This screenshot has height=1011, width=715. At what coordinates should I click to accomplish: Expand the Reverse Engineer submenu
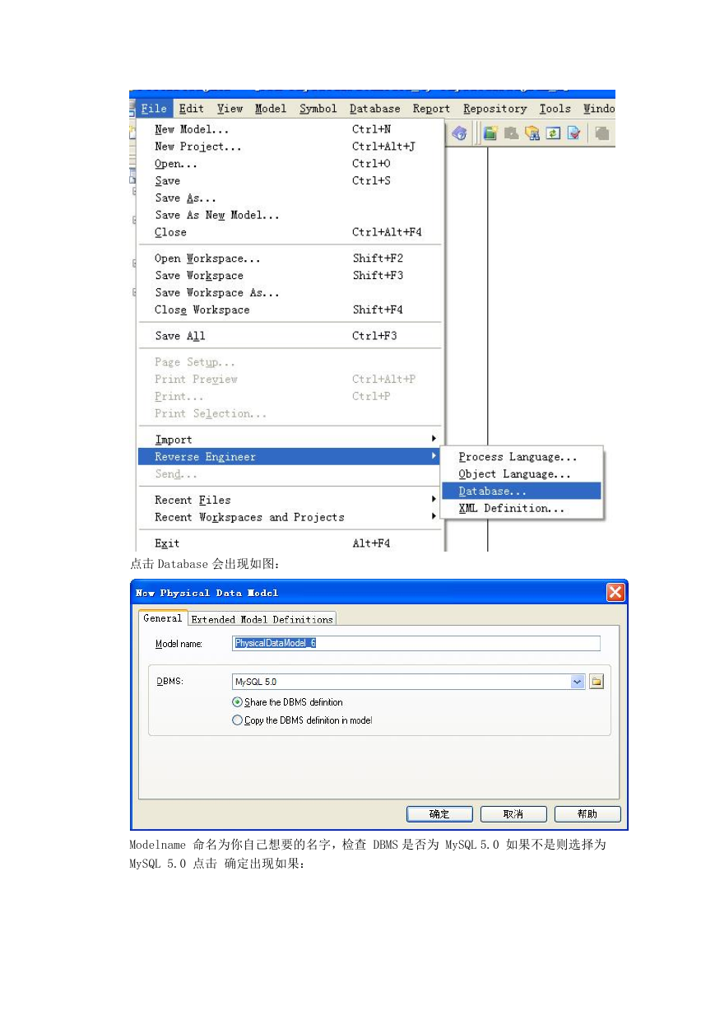[291, 457]
